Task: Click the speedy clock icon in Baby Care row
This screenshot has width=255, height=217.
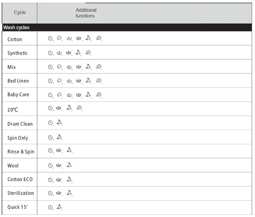Action: 99,95
